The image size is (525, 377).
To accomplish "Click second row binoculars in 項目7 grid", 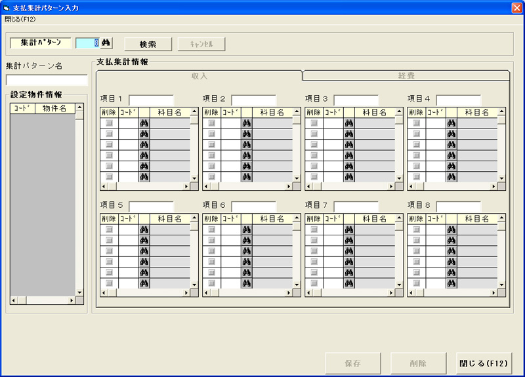I will pos(349,241).
